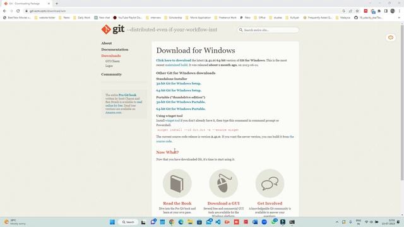Open the Office bookmark folder
This screenshot has height=227, width=404.
coord(259,18)
